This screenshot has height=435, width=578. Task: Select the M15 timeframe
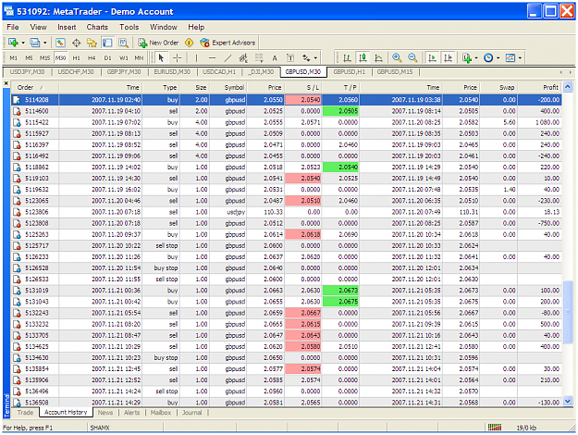[x=44, y=58]
